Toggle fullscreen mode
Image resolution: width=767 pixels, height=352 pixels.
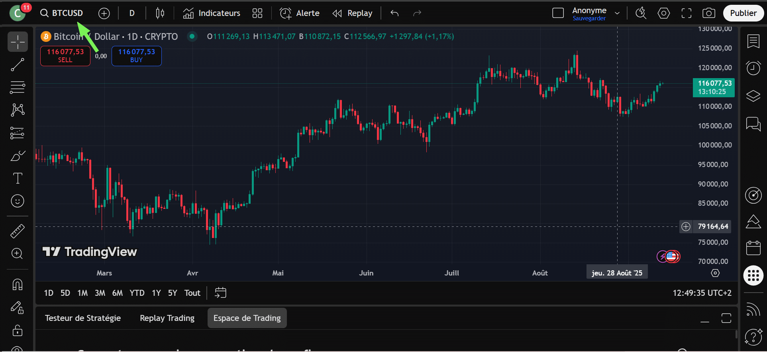686,13
